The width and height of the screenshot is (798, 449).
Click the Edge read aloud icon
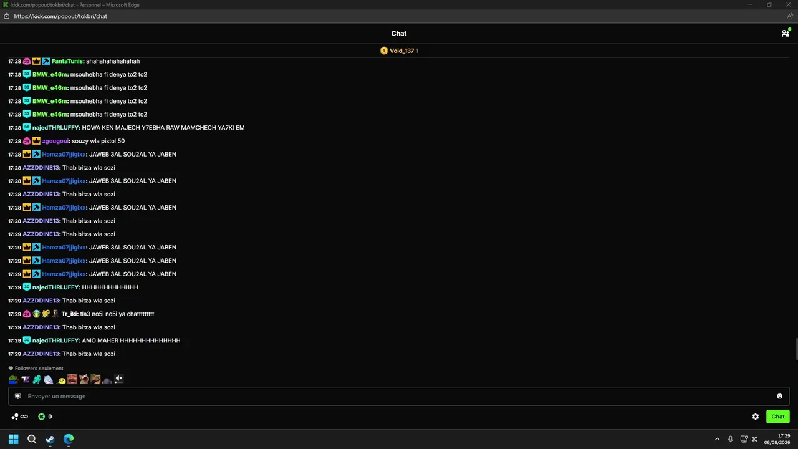click(790, 16)
